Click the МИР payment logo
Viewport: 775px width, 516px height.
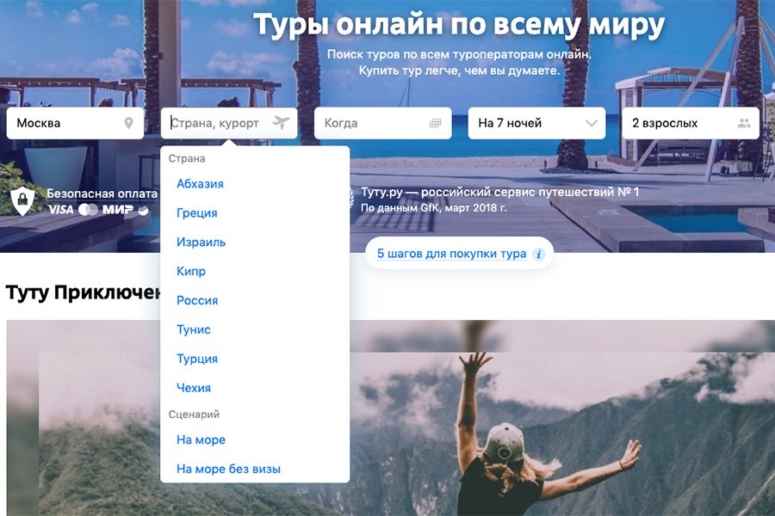[x=118, y=210]
